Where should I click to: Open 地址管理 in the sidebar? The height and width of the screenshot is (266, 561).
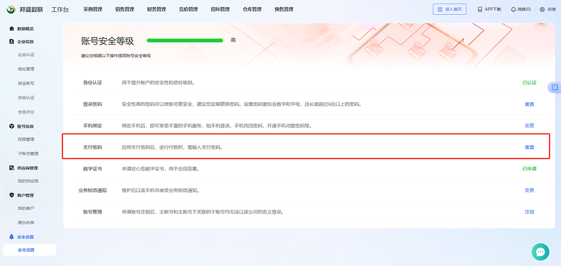coord(26,69)
